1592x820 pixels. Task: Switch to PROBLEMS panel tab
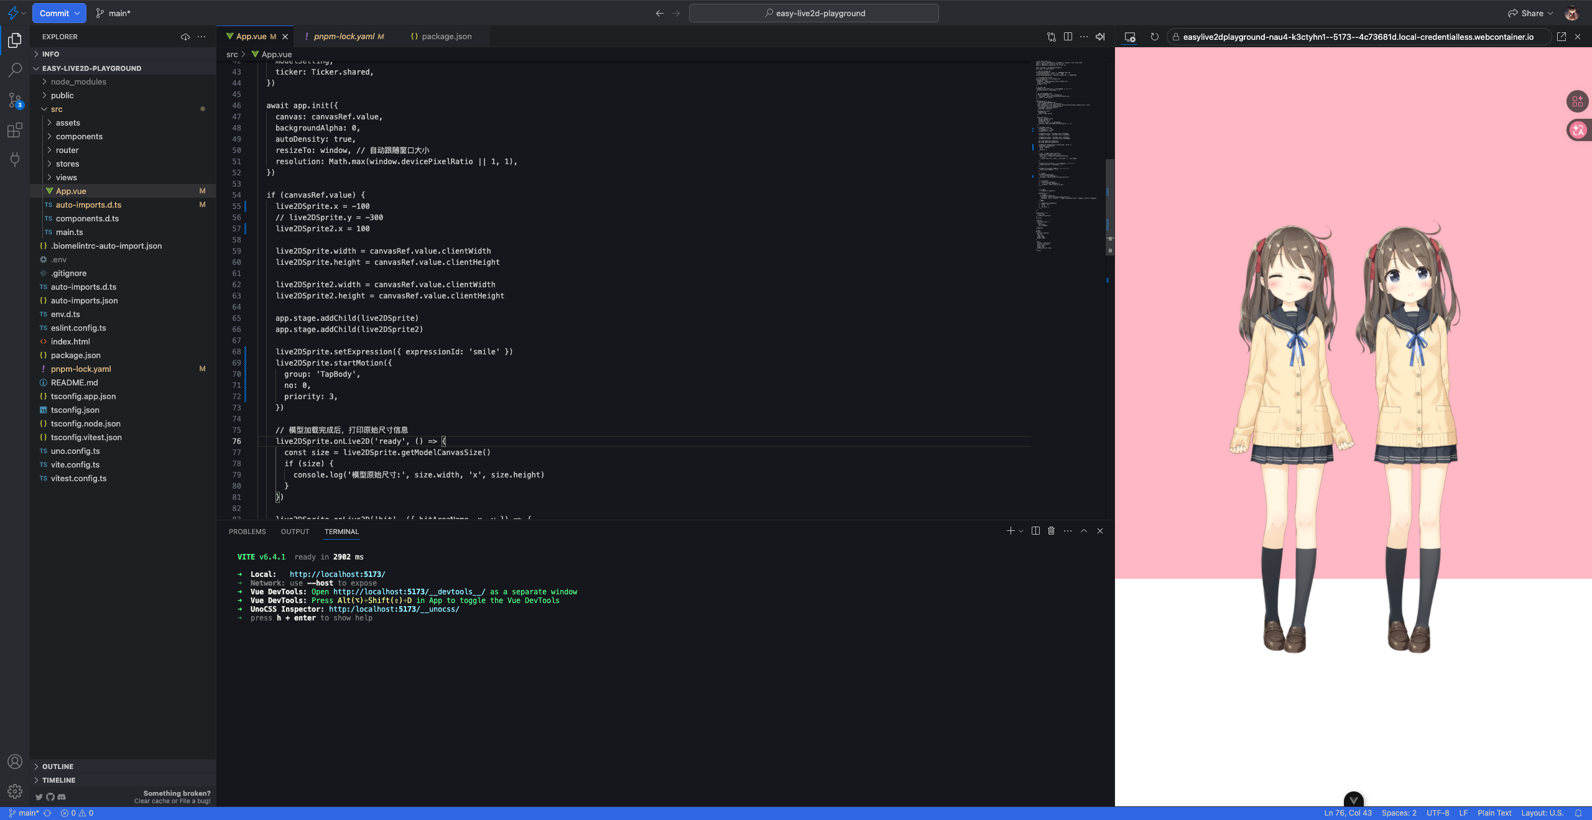click(x=247, y=532)
